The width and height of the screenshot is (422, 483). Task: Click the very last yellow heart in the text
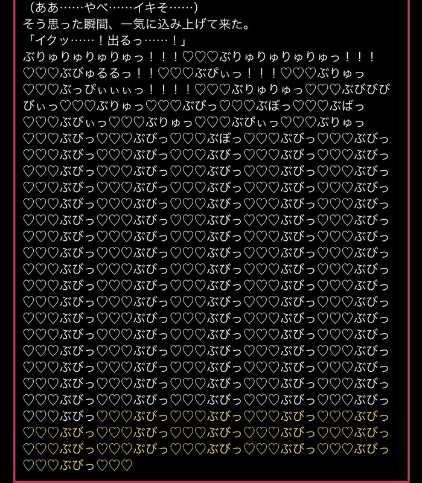click(127, 465)
